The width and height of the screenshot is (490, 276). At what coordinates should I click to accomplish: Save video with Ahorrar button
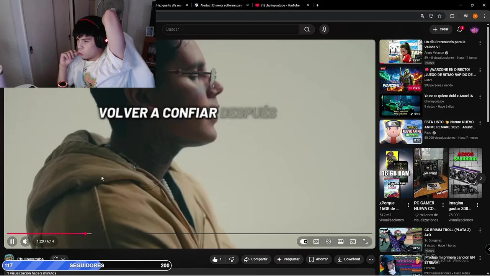(318, 260)
